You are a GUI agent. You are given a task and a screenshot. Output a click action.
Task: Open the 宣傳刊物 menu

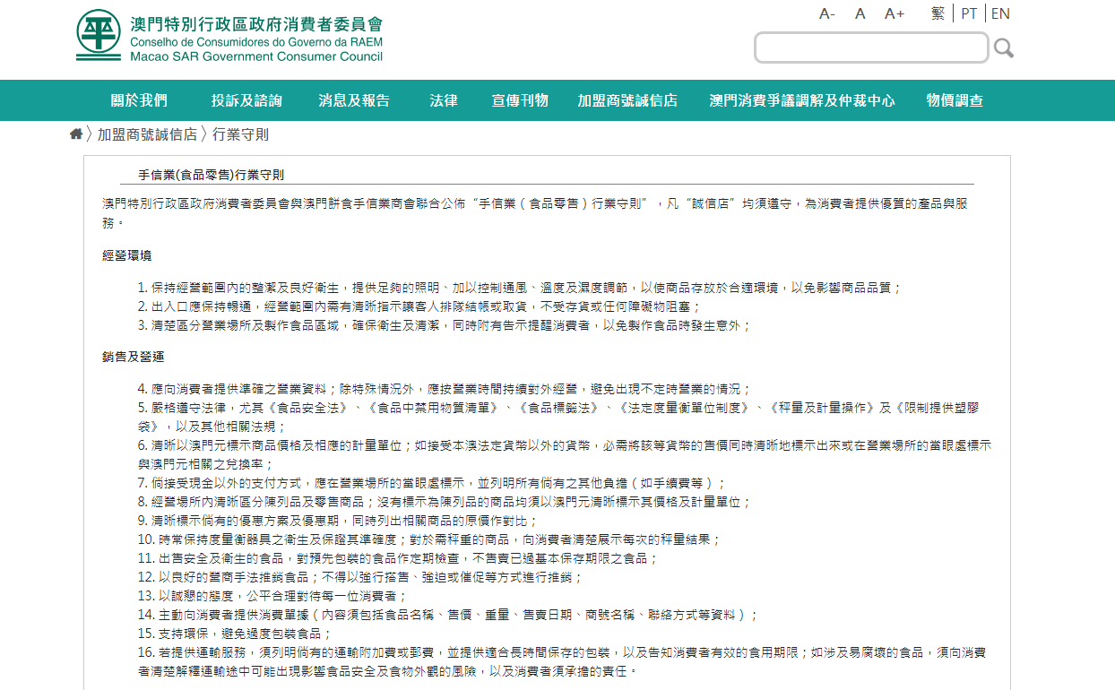(520, 100)
